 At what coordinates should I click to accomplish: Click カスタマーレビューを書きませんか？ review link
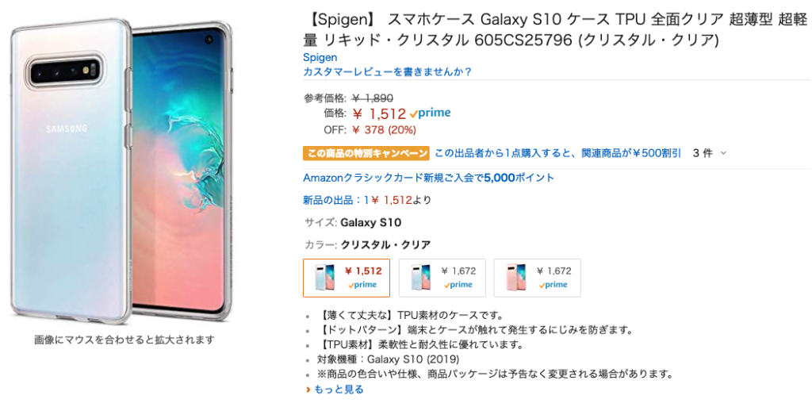(x=388, y=72)
